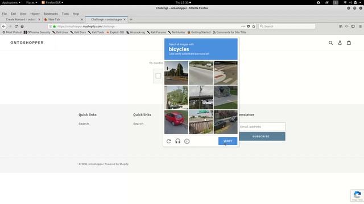Tick the reCAPTCHA checkbox behind the challenge
Viewport: 364px width, 204px height.
pyautogui.click(x=158, y=75)
